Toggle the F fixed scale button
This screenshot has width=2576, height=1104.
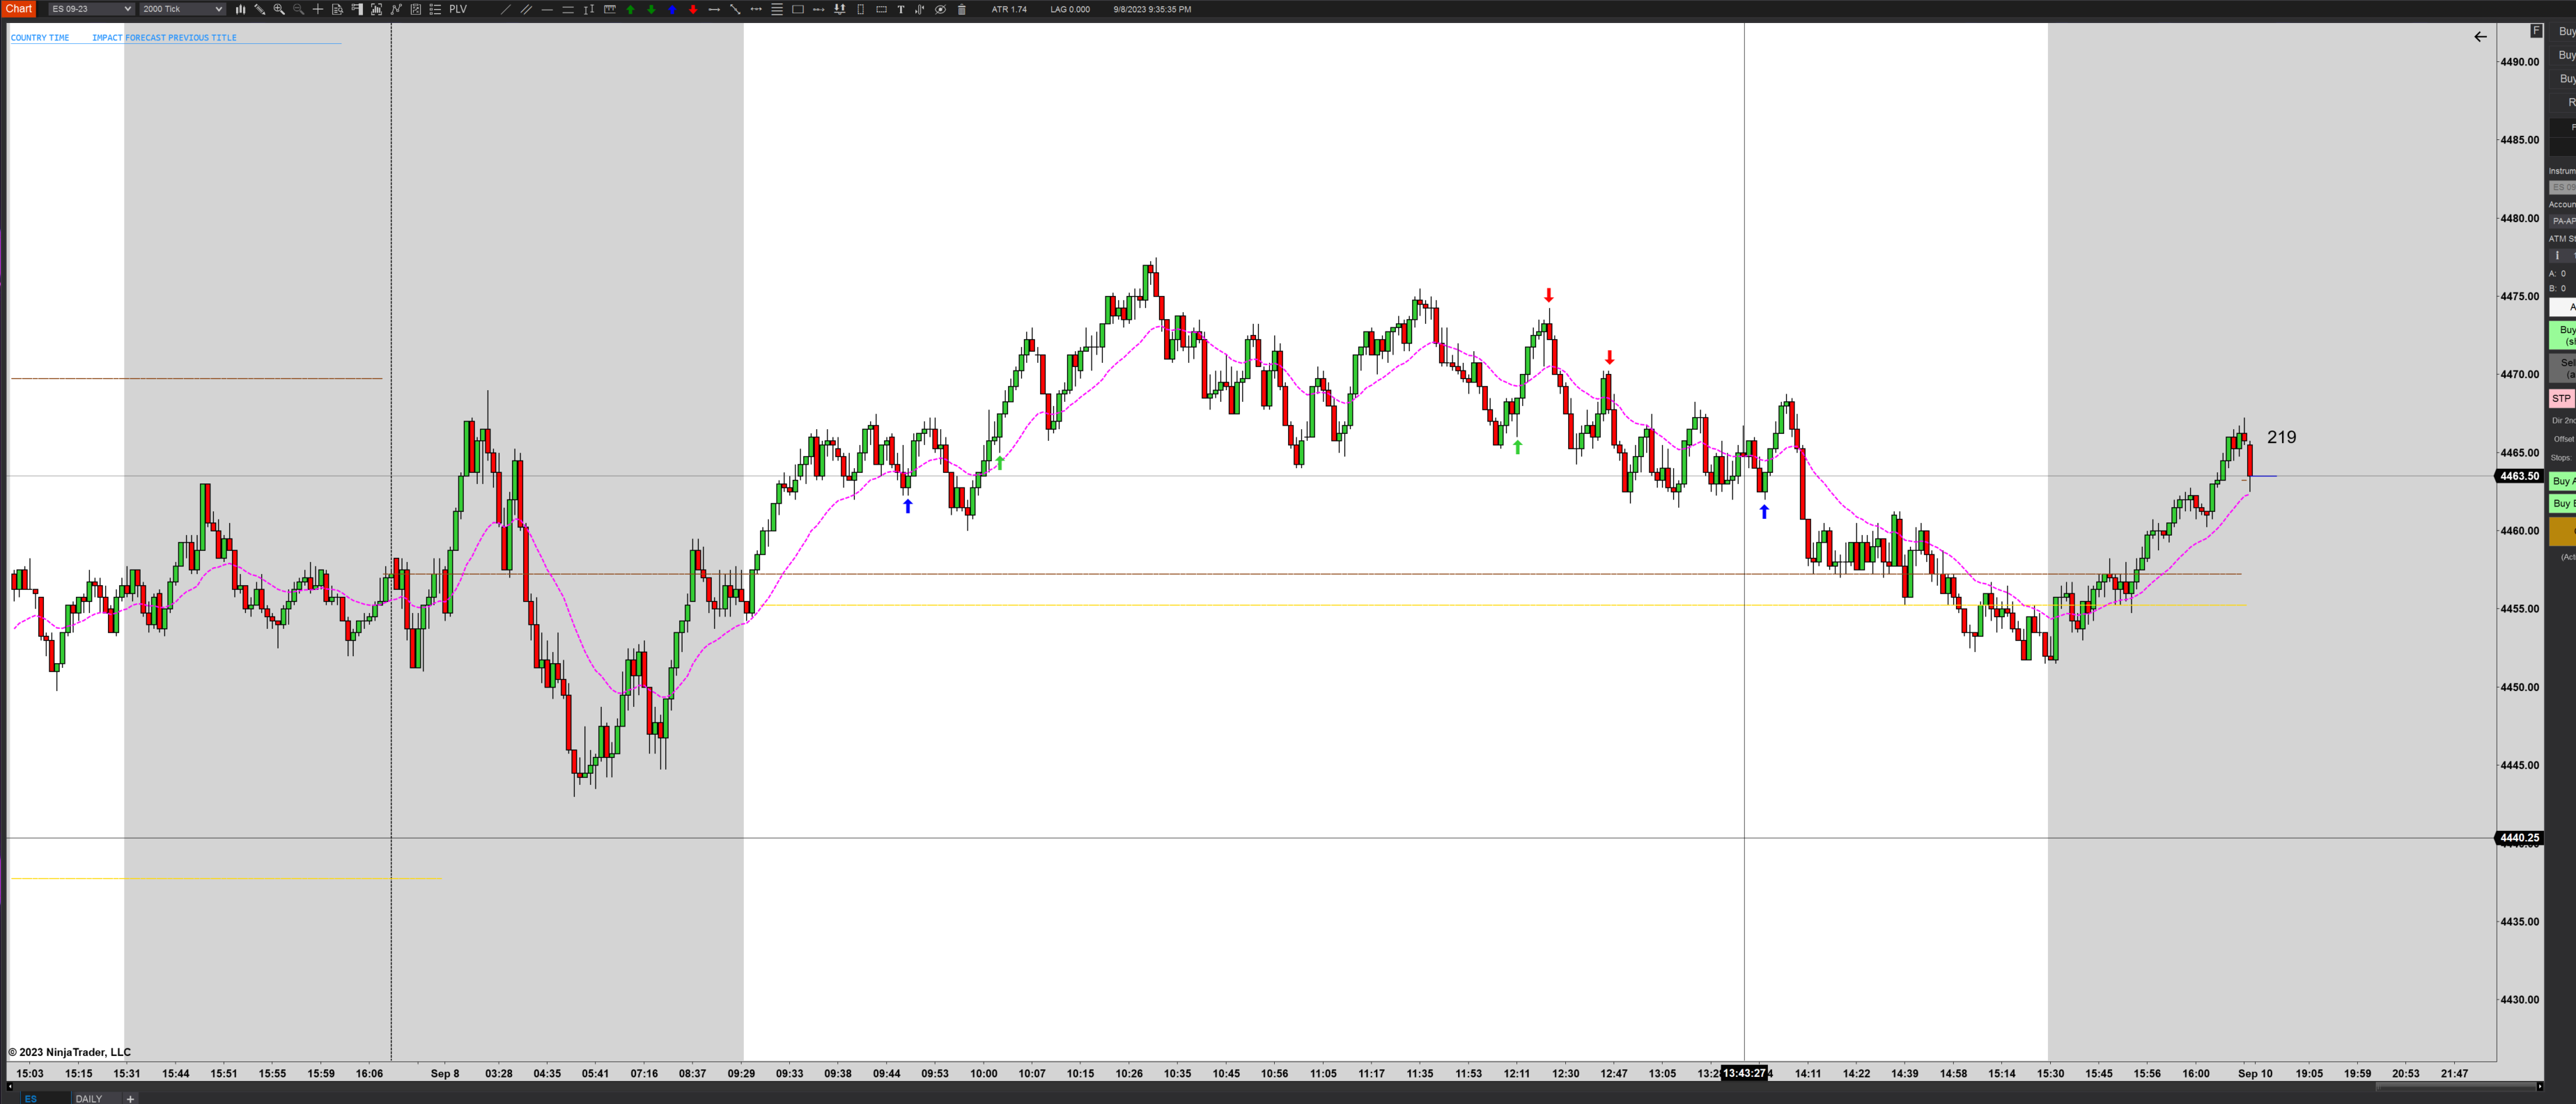click(x=2536, y=31)
